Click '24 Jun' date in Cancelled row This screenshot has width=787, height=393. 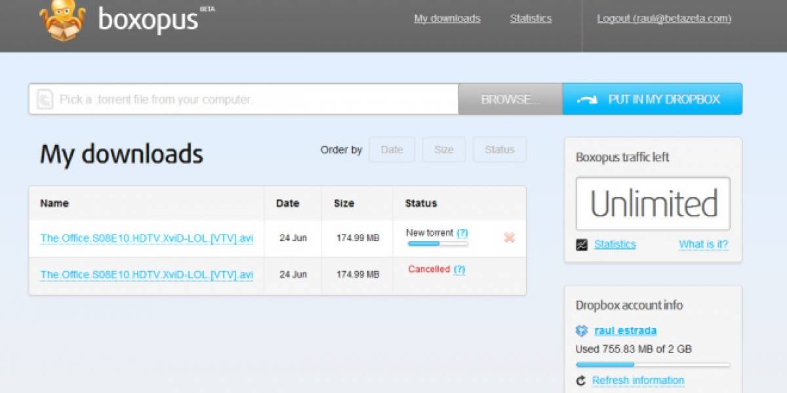293,274
